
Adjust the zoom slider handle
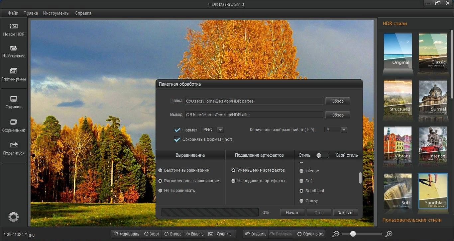coord(353,234)
